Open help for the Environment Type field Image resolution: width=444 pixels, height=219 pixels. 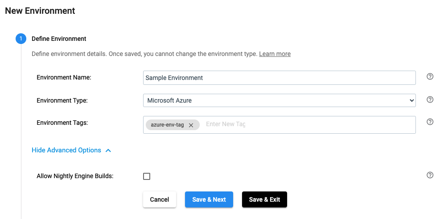click(x=430, y=100)
